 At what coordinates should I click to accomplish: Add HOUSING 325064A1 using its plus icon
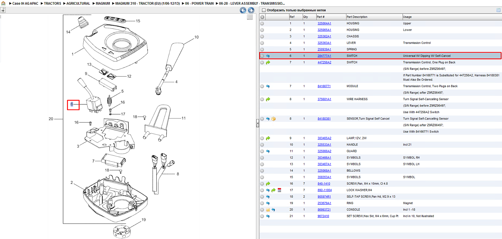pos(262,23)
